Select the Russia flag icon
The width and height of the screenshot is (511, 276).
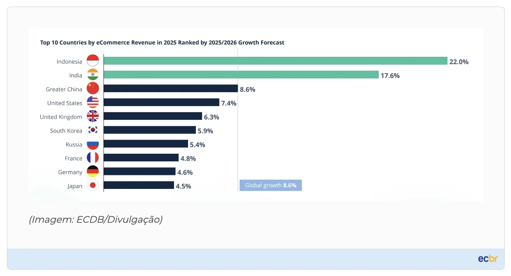[93, 144]
